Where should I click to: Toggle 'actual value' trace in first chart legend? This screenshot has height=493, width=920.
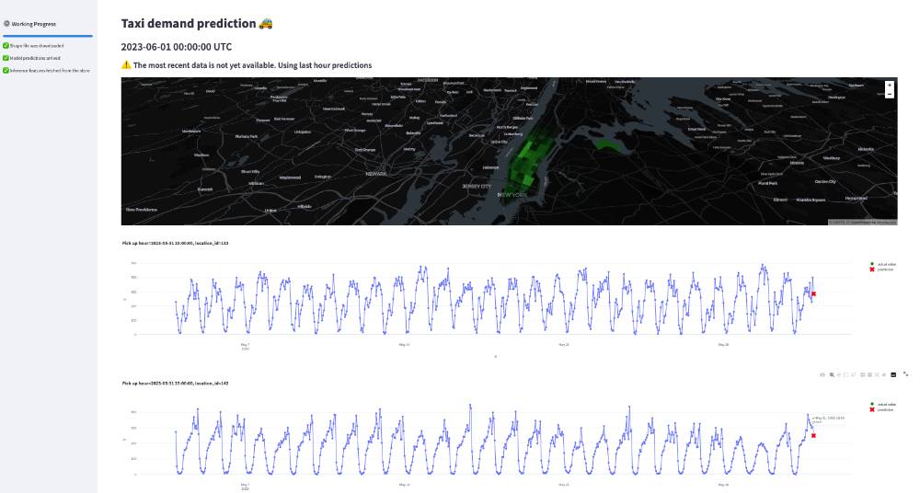point(883,264)
